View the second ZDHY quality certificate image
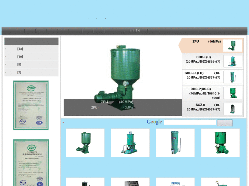This screenshot has height=186, width=249. tap(31, 162)
